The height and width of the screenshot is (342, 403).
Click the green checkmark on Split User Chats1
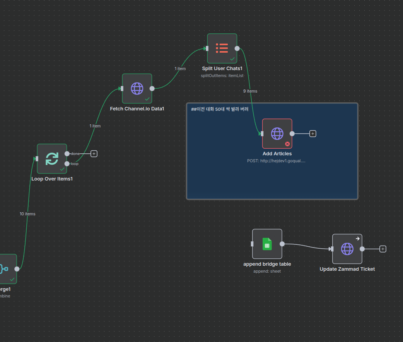(x=232, y=59)
